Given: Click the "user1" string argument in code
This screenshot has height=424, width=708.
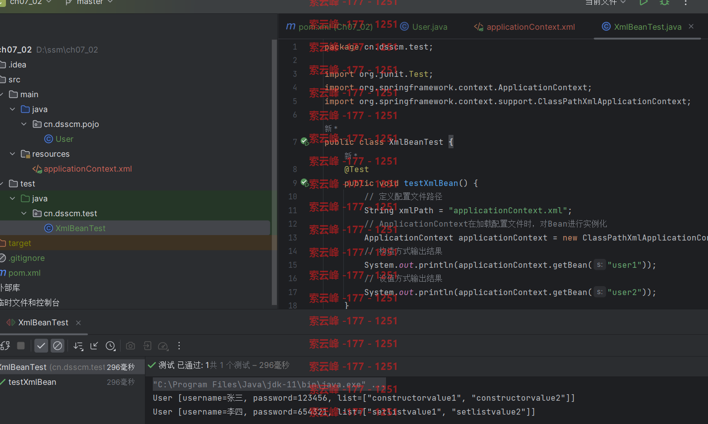Looking at the screenshot, I should click(x=625, y=265).
